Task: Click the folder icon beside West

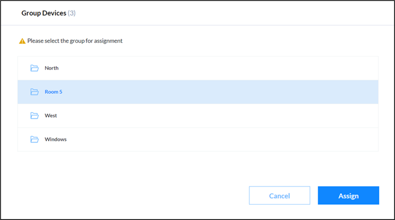Action: [35, 116]
